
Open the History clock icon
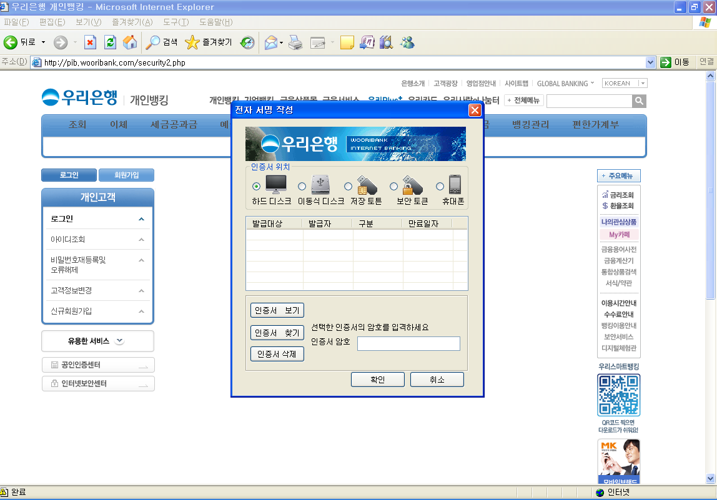(x=247, y=42)
